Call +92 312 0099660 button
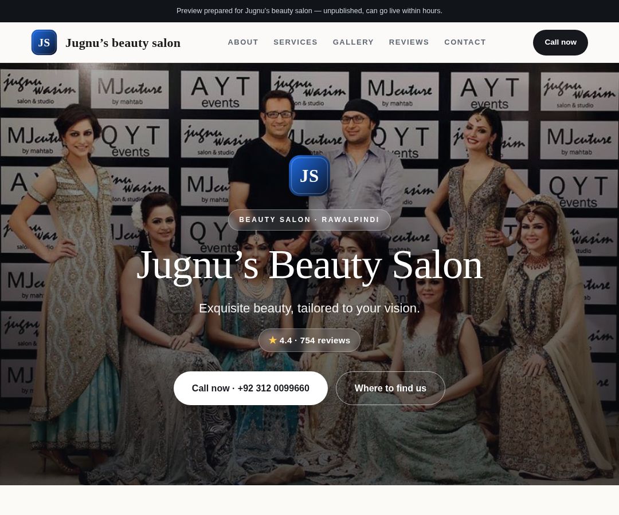 [x=250, y=388]
